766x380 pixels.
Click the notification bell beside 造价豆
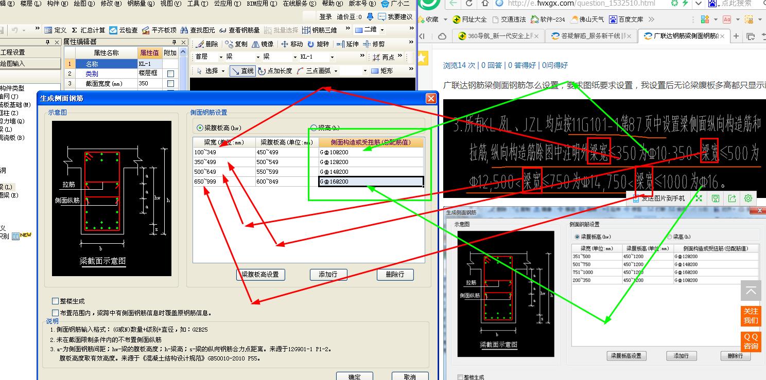click(370, 17)
